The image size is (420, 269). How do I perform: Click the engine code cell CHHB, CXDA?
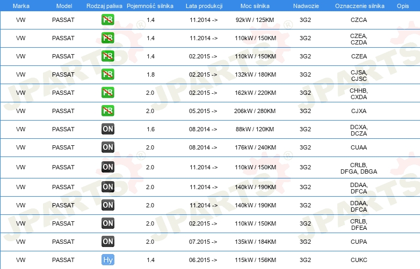pos(359,94)
